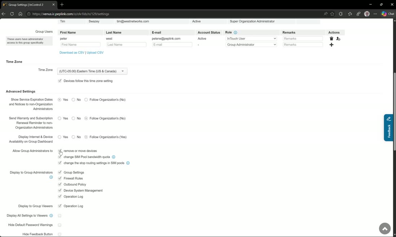The width and height of the screenshot is (396, 237).
Task: Click the info icon for stop routing settings
Action: point(128,163)
